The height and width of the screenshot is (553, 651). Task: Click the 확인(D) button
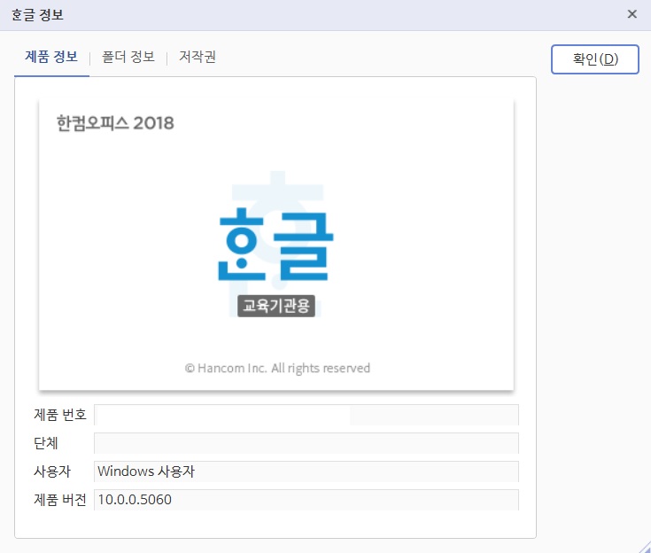pos(595,59)
